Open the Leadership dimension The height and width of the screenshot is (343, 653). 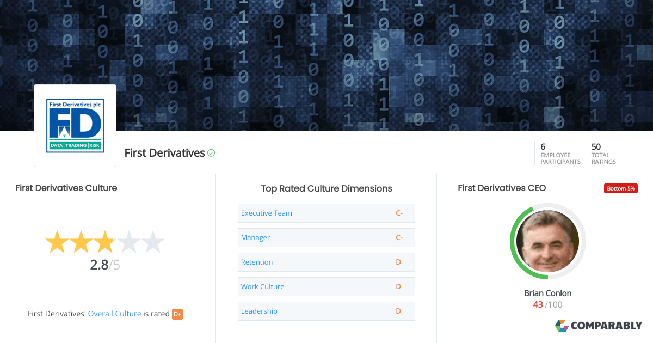point(260,311)
